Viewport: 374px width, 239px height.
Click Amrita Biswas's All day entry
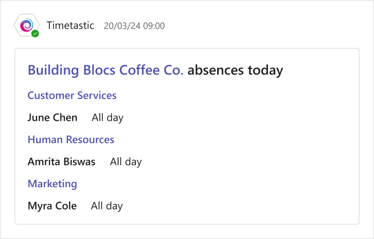point(126,162)
